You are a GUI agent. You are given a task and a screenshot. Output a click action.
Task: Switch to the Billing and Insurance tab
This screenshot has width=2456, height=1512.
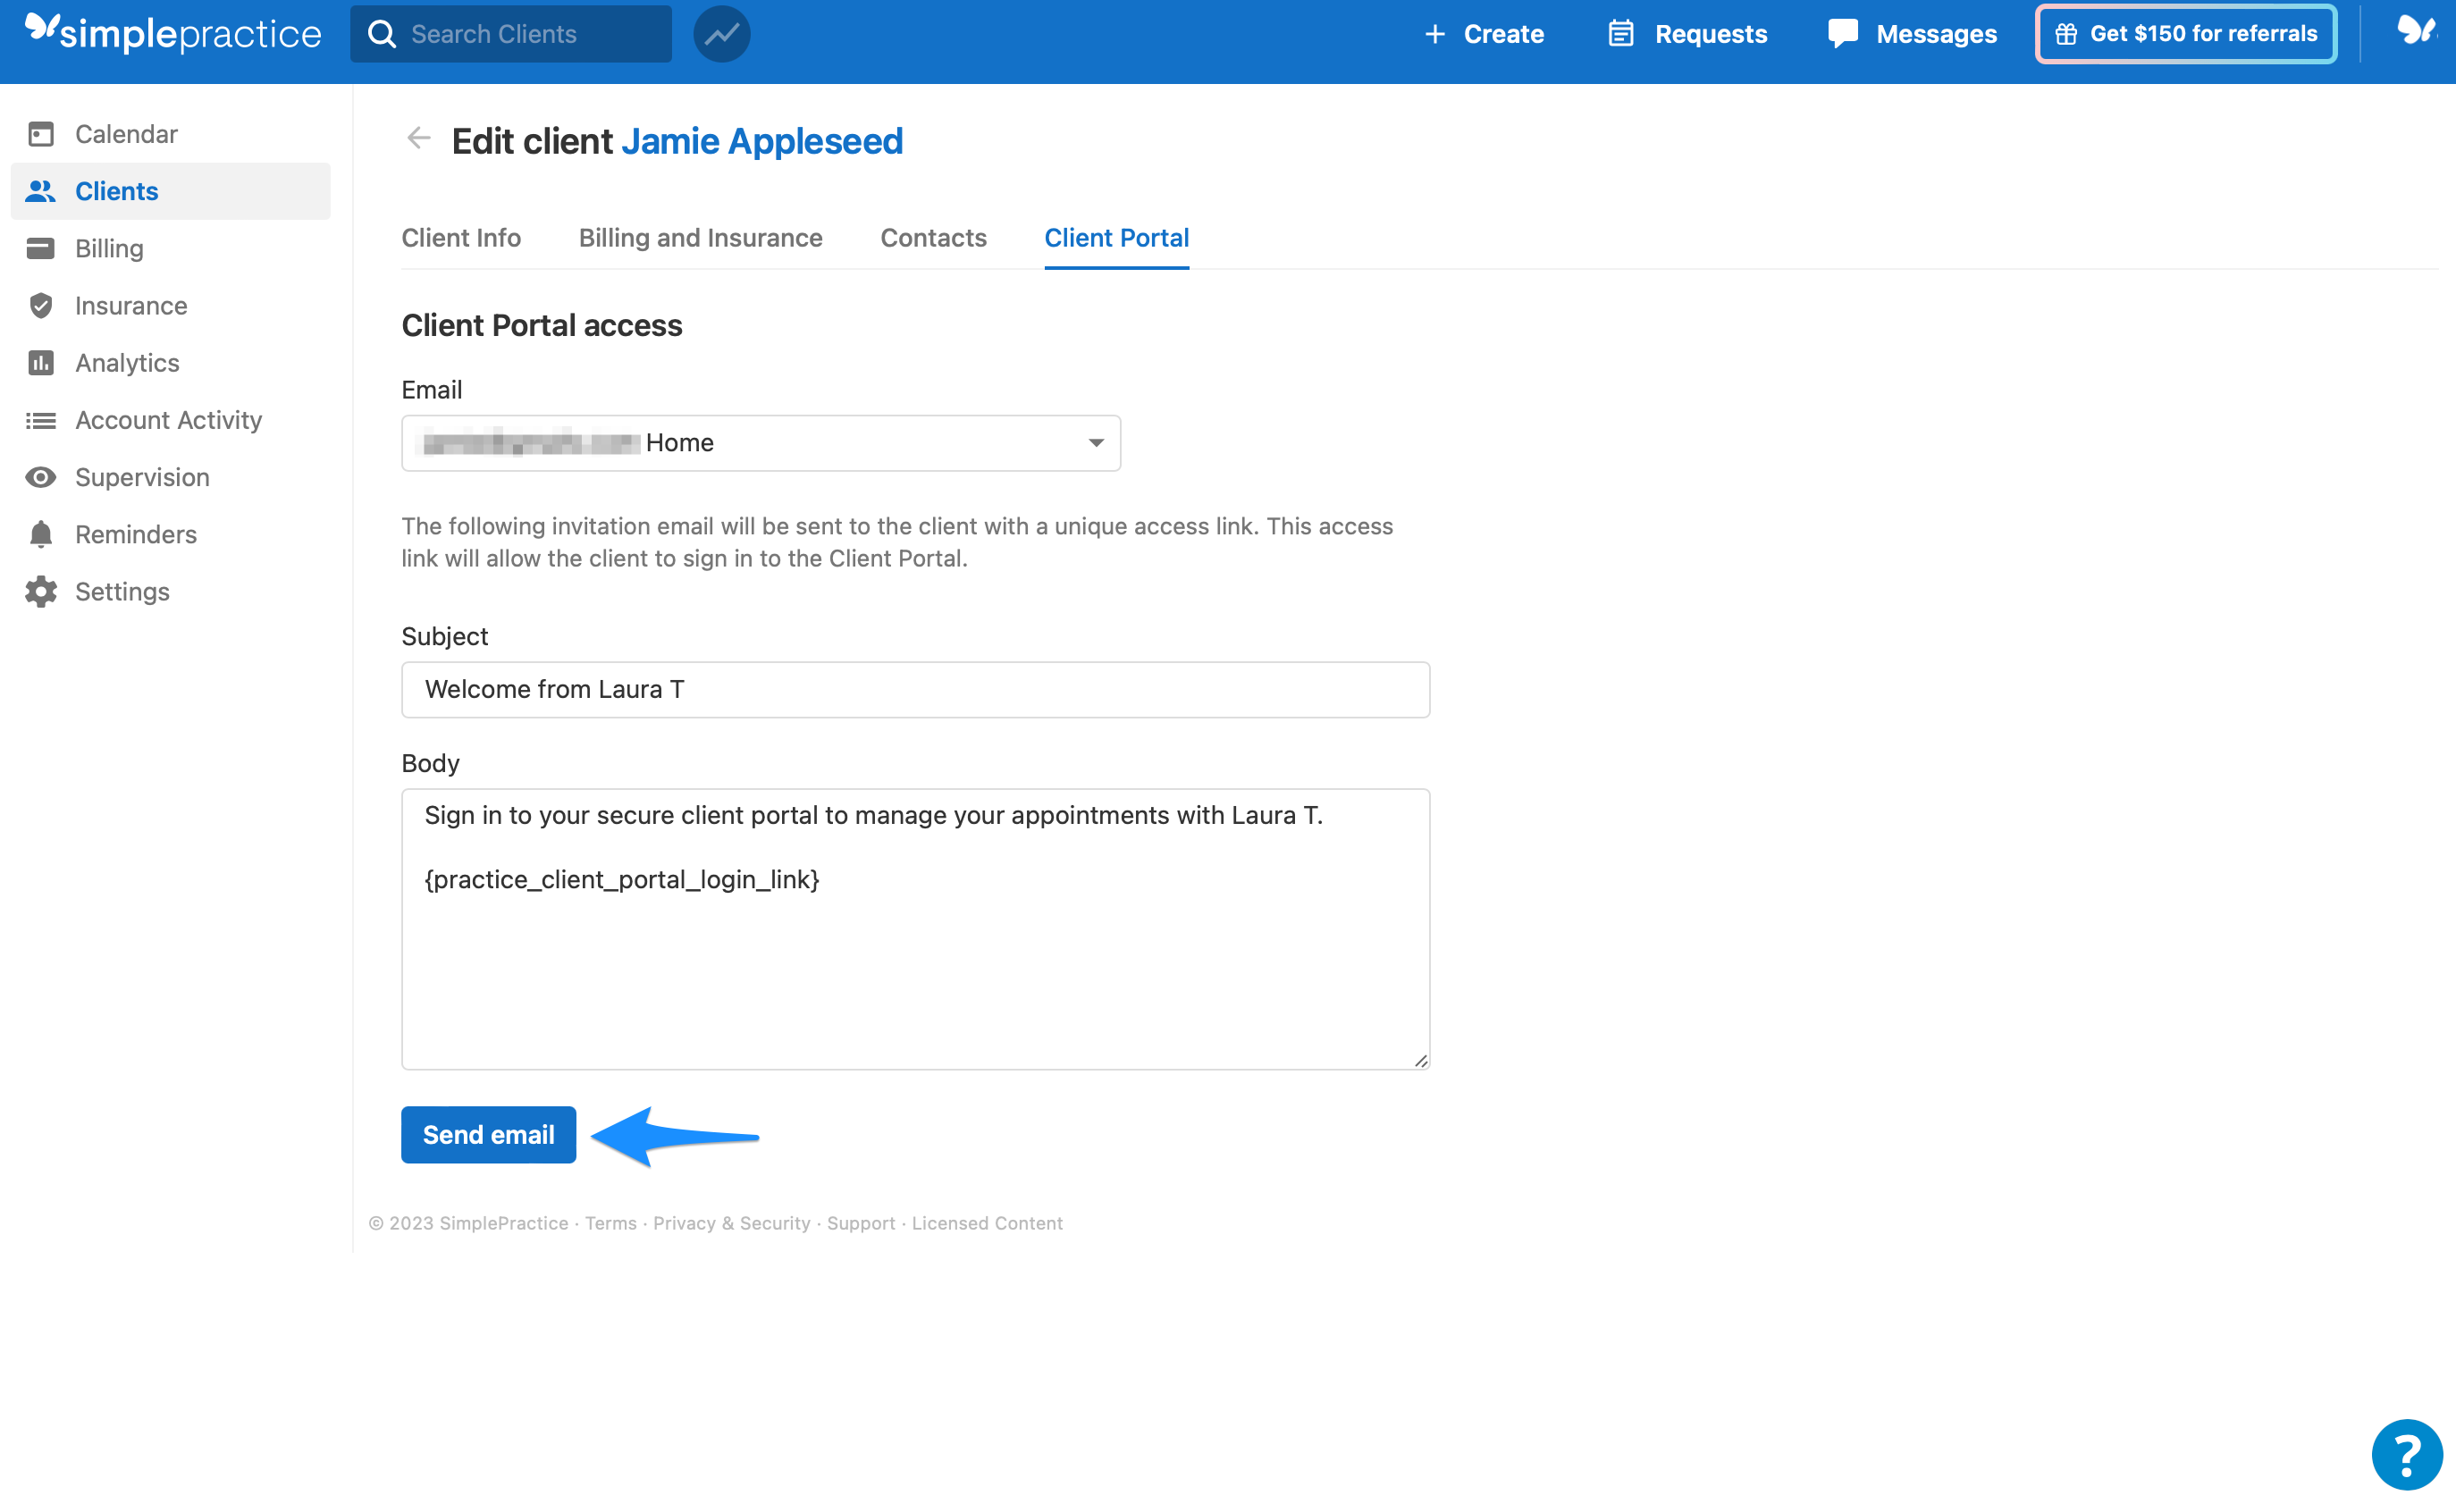pyautogui.click(x=700, y=238)
